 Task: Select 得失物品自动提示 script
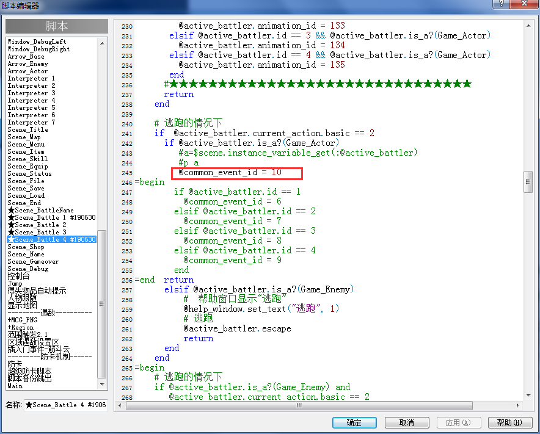(x=37, y=291)
